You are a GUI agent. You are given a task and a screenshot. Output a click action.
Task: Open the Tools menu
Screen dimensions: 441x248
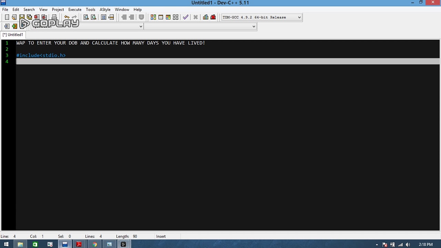91,10
